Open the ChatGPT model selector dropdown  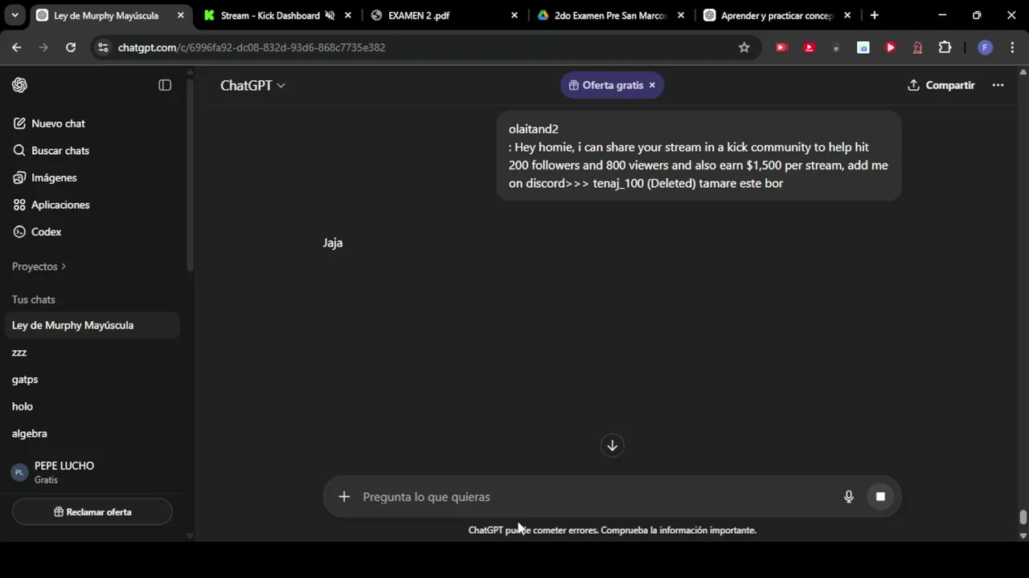tap(252, 85)
